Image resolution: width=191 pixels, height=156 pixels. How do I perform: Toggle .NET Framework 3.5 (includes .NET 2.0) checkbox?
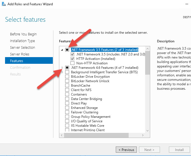click(x=72, y=54)
